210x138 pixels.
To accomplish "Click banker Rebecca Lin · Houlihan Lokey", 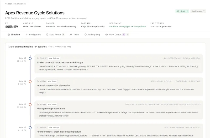I will coord(61,26).
